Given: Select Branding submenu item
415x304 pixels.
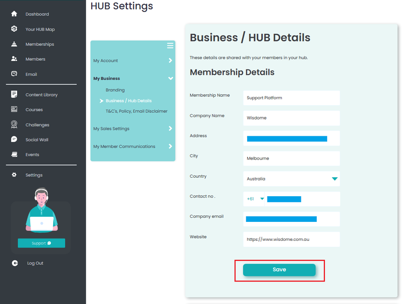Looking at the screenshot, I should pos(115,90).
